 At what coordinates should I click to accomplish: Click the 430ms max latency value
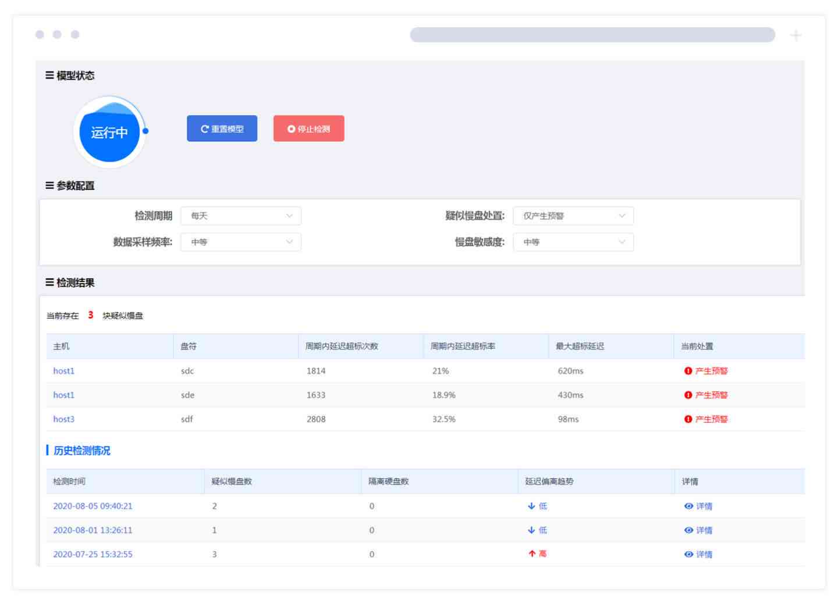point(570,395)
